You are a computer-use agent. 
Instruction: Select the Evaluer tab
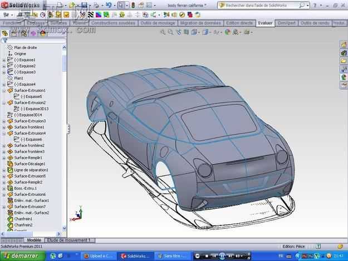point(265,23)
